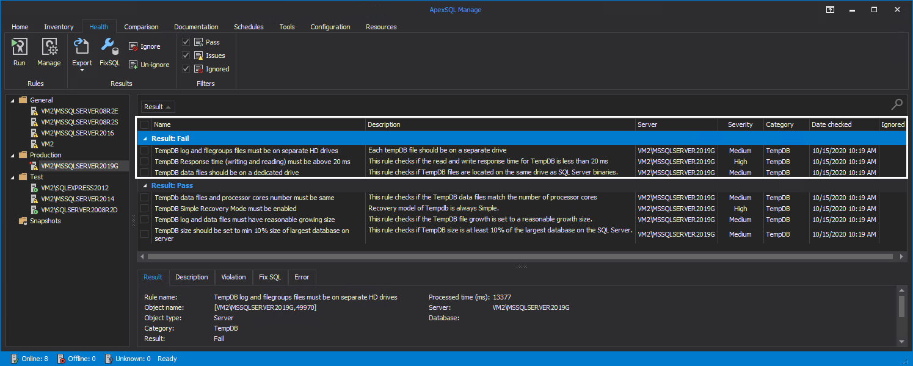Click the Online servers status icon
This screenshot has height=366, width=913.
[15, 359]
